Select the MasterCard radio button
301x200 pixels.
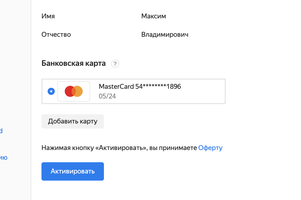(x=51, y=91)
